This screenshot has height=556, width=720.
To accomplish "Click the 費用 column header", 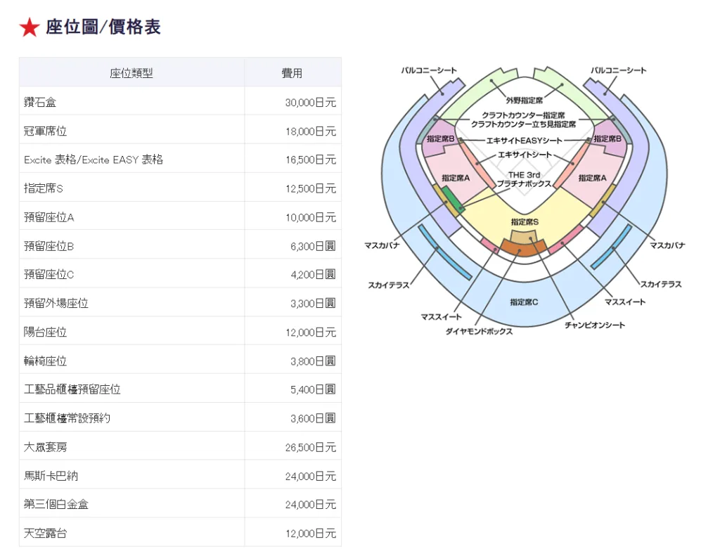I will [292, 72].
